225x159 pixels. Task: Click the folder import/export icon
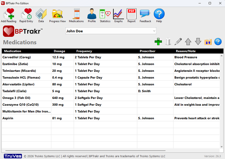tap(208, 42)
